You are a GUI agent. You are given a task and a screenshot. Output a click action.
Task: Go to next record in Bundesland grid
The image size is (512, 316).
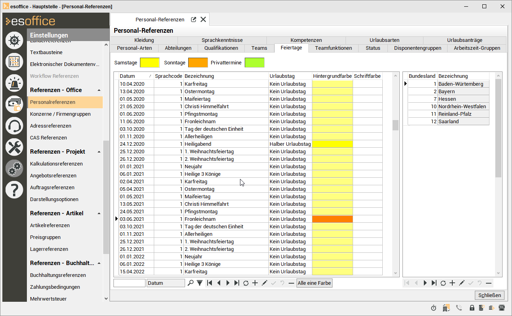tap(425, 283)
